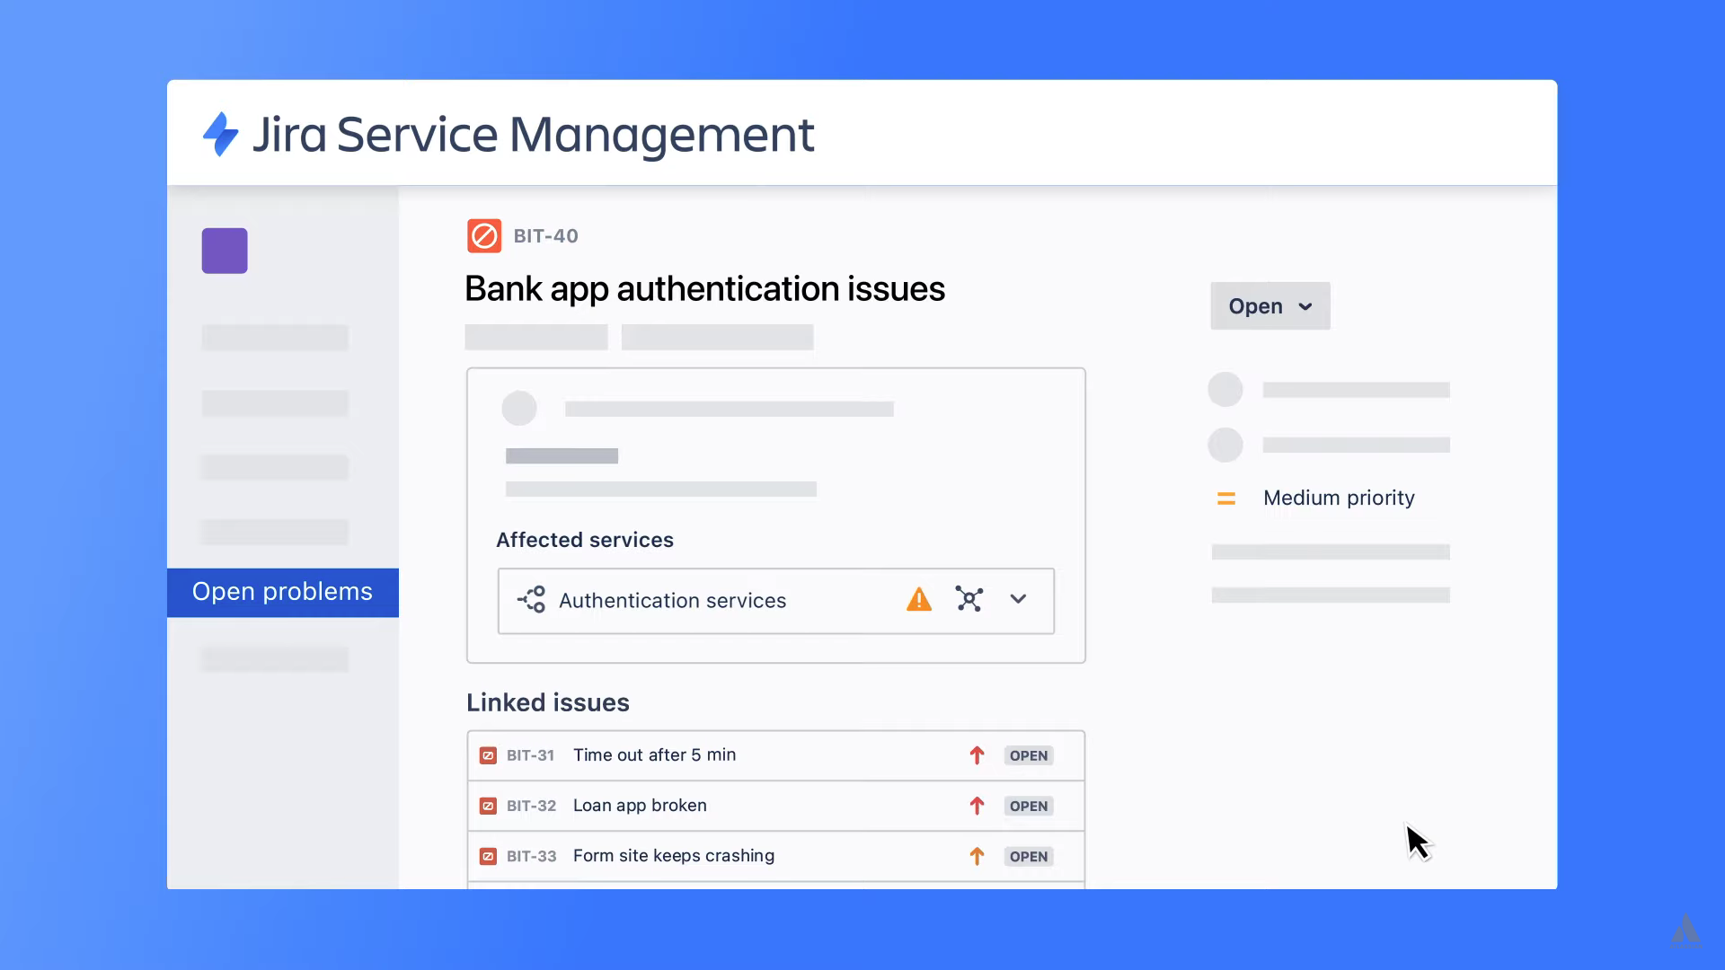The image size is (1725, 970).
Task: Open linked issue BIT-31
Action: (530, 755)
